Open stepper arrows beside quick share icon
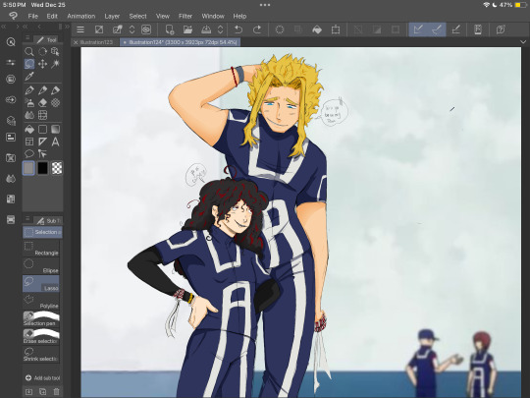The image size is (530, 398). click(x=132, y=29)
